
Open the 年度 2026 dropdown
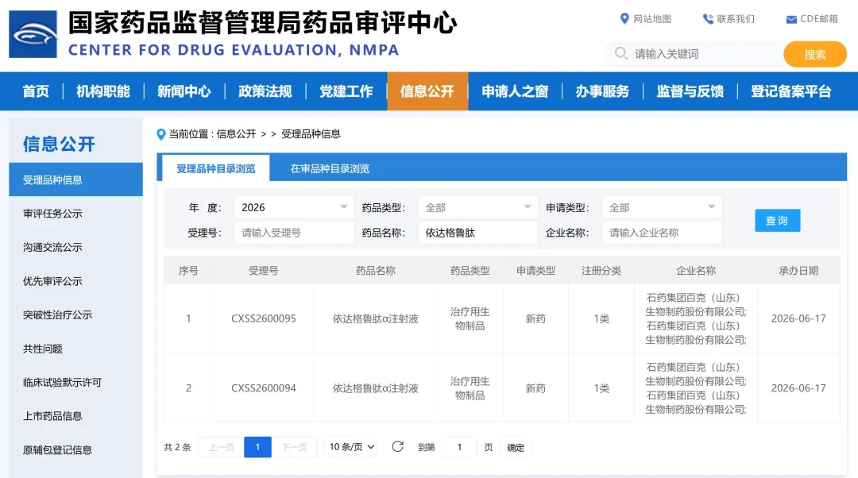click(x=295, y=207)
